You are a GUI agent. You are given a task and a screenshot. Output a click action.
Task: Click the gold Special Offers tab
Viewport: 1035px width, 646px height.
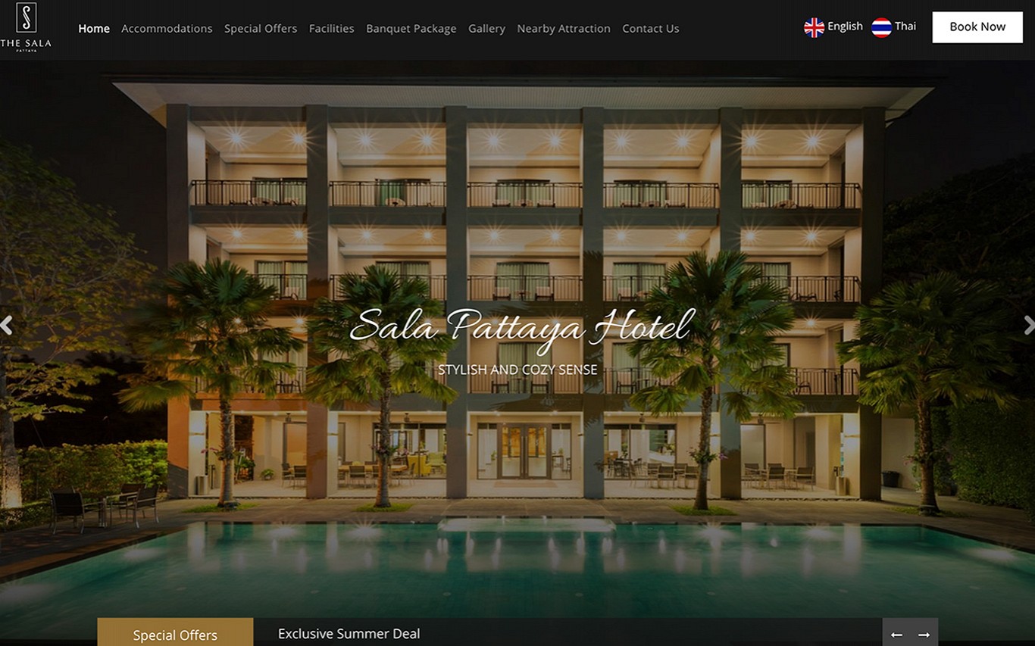coord(175,632)
